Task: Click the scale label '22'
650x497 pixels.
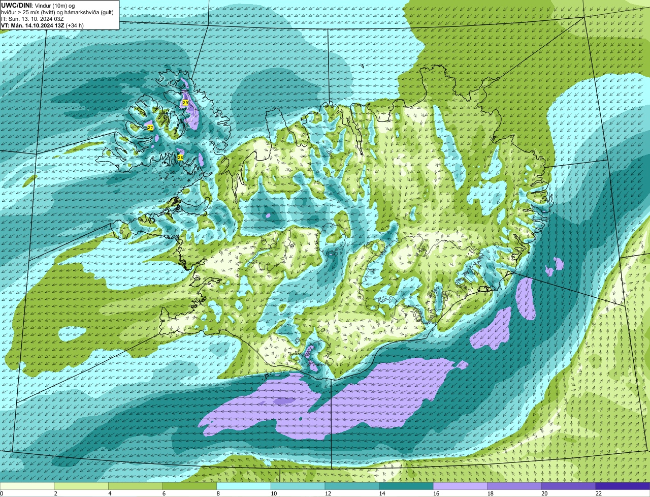Action: [598, 493]
